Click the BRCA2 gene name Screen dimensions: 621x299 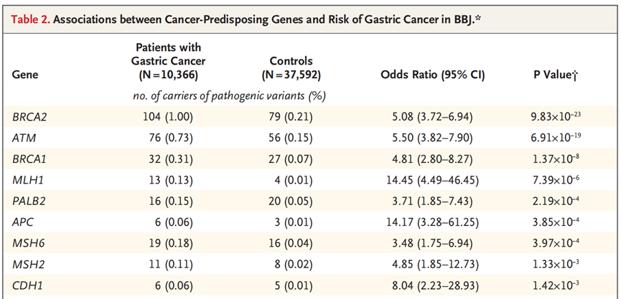coord(28,115)
